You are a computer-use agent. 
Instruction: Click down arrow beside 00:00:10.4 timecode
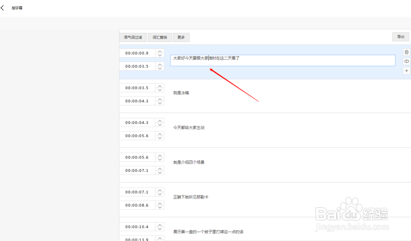click(160, 228)
